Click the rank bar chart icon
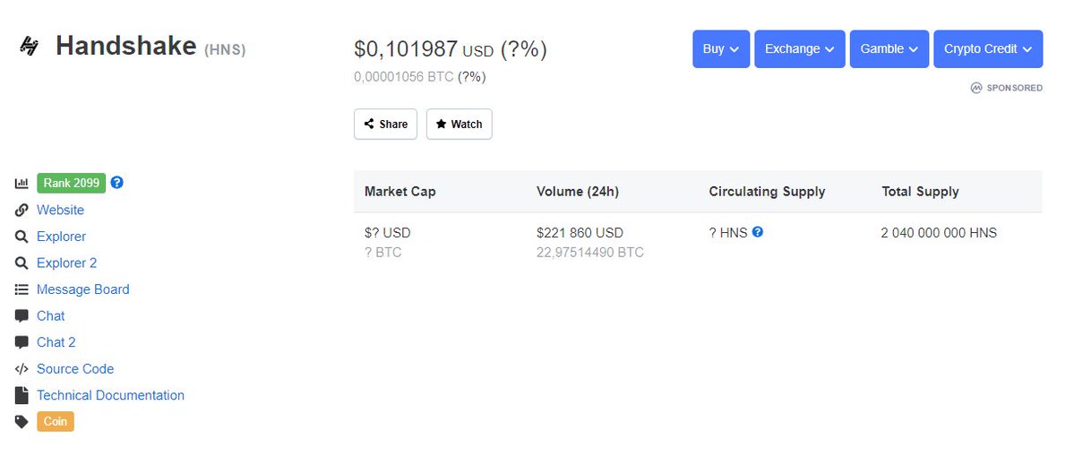The height and width of the screenshot is (474, 1074). click(21, 183)
